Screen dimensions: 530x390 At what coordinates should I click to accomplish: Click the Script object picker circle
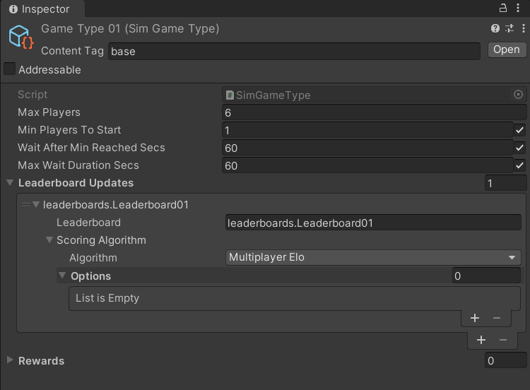(x=518, y=95)
